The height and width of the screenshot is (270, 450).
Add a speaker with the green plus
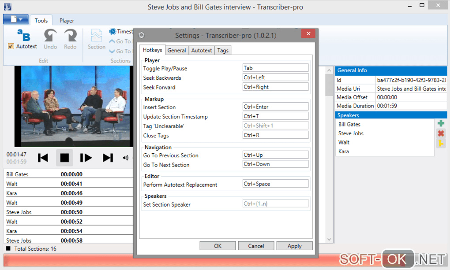coord(441,123)
